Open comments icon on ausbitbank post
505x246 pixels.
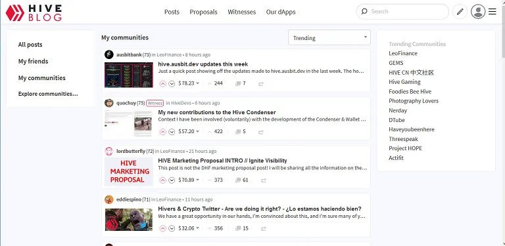tap(238, 83)
